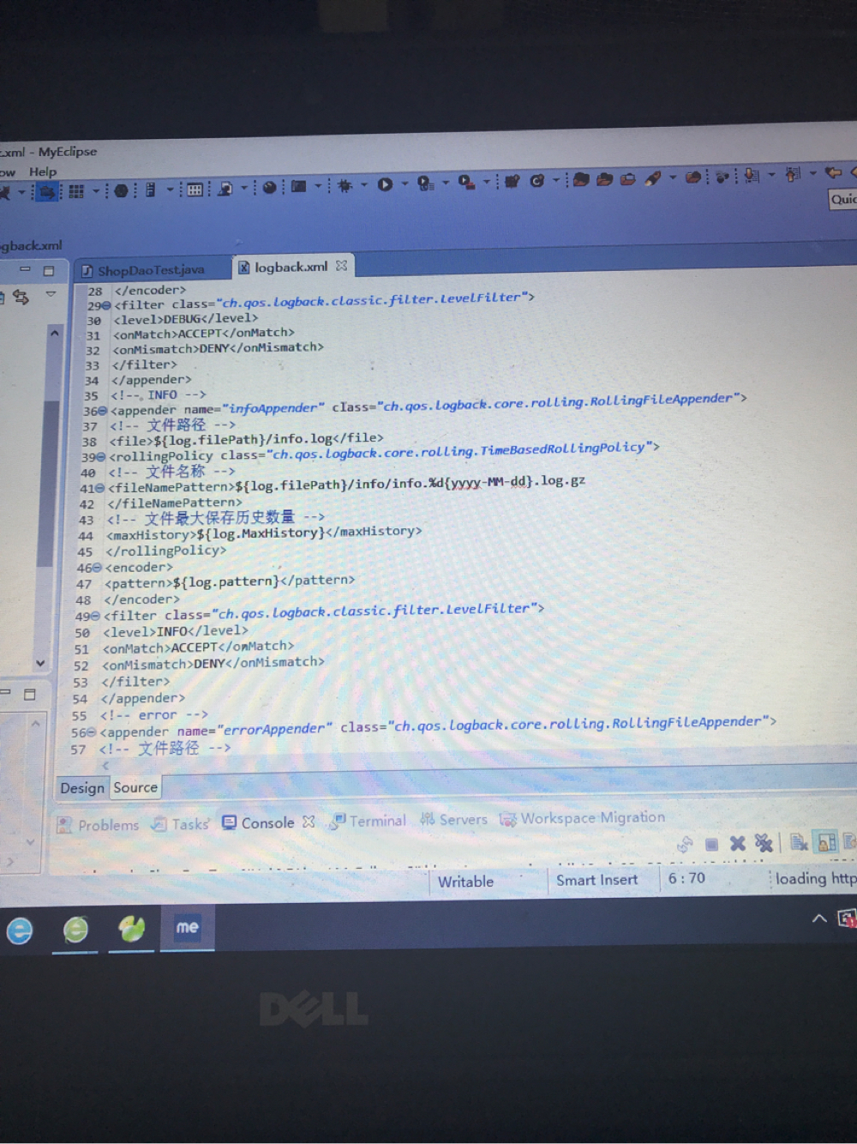Click left panel scrollbar up arrow
857x1144 pixels.
(x=55, y=333)
